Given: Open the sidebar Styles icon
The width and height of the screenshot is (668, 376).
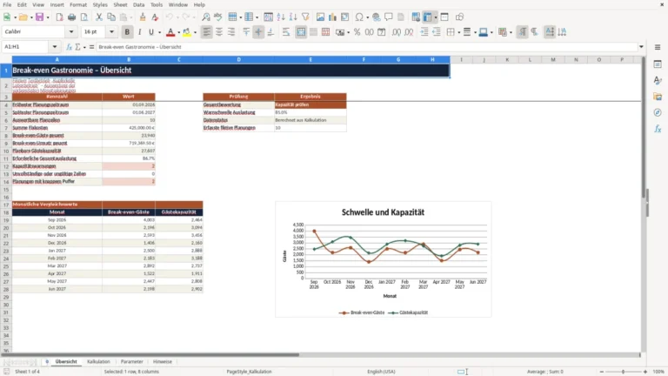Looking at the screenshot, I should pyautogui.click(x=658, y=80).
